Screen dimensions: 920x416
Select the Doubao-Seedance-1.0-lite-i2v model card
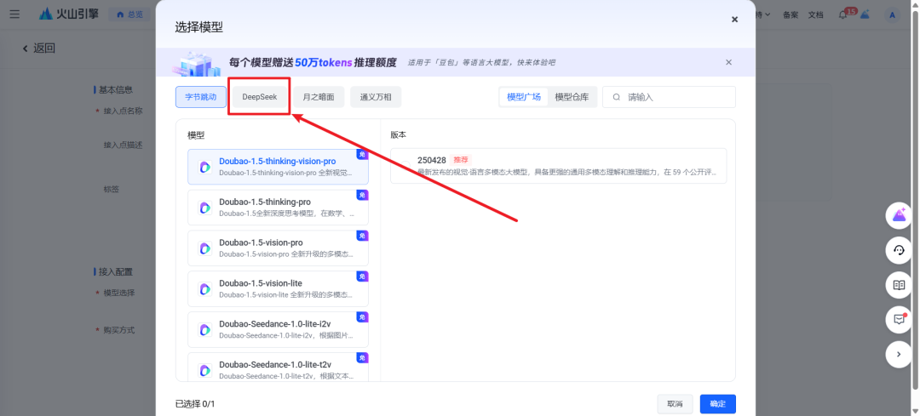coord(278,330)
